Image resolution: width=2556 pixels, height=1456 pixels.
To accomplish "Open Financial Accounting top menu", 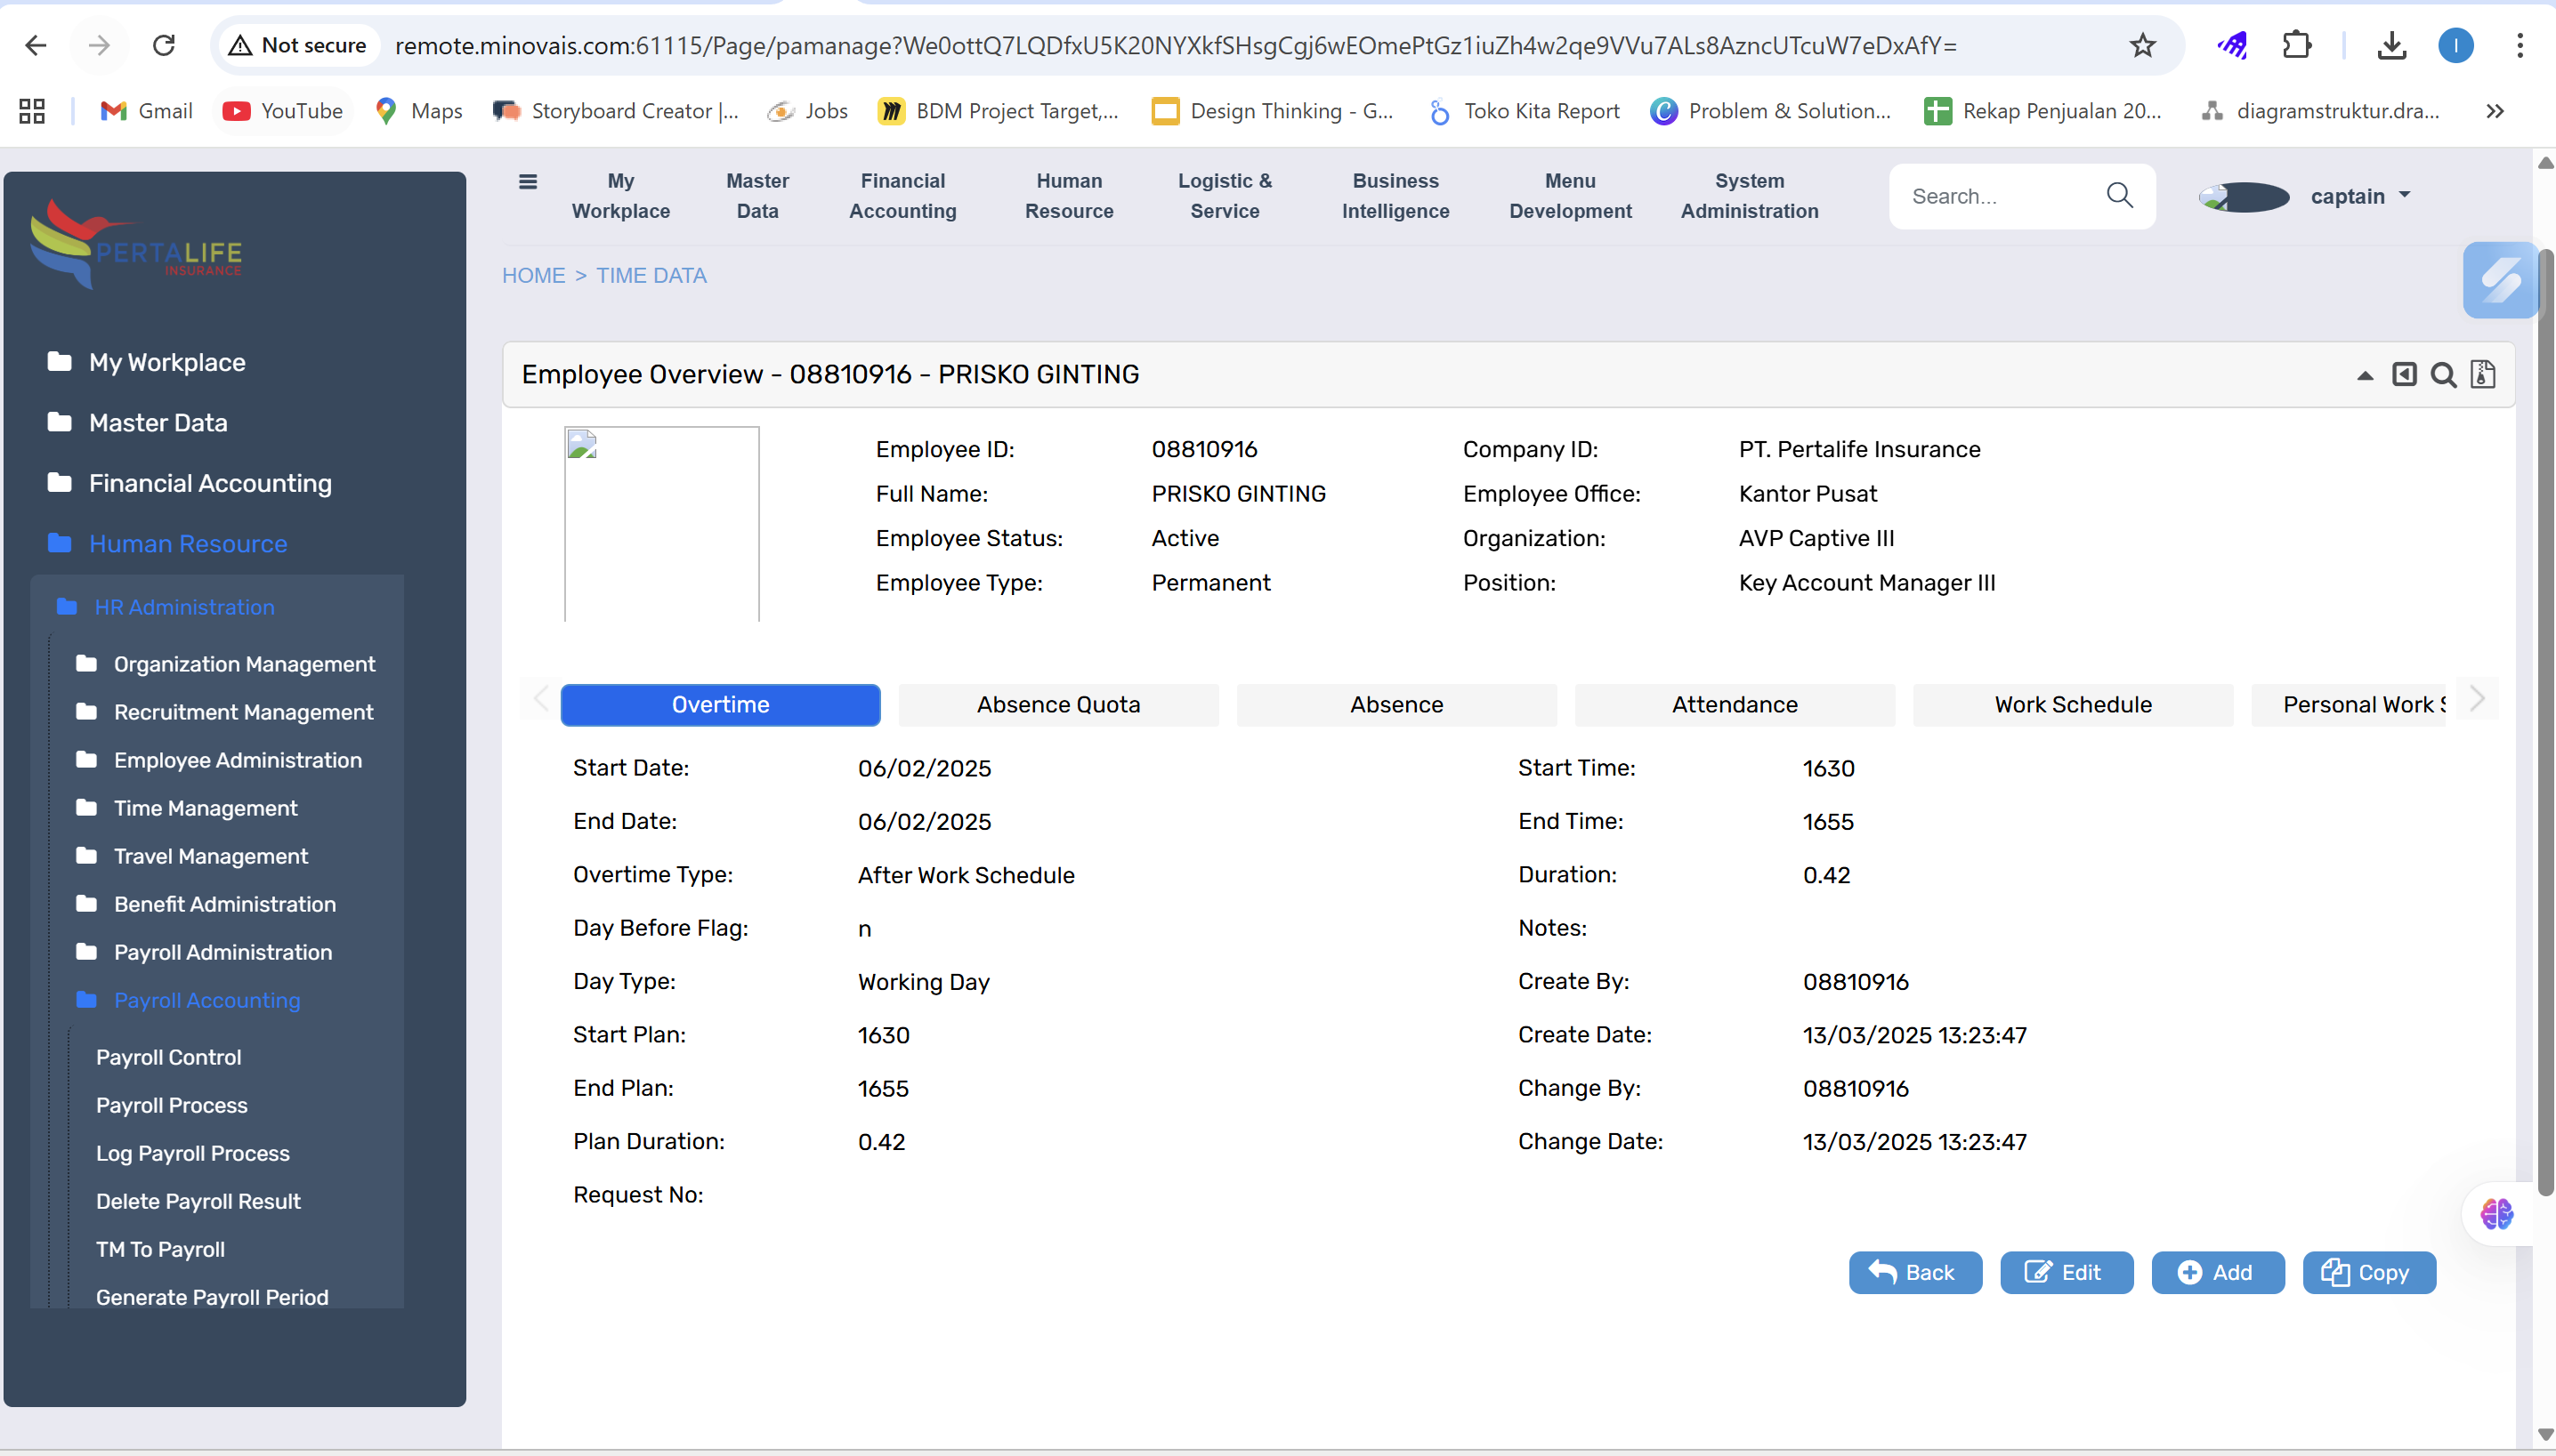I will tap(902, 196).
